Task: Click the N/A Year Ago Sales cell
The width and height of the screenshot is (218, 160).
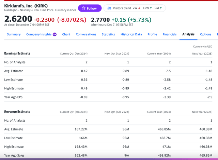Action: [x=126, y=156]
